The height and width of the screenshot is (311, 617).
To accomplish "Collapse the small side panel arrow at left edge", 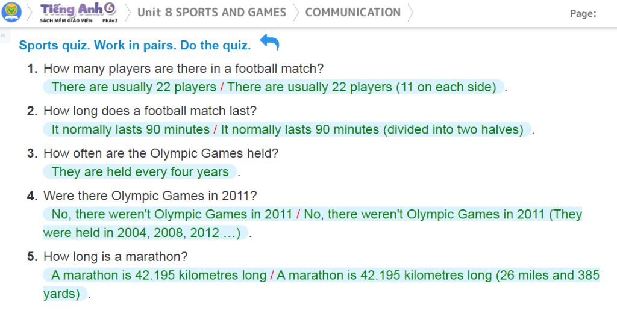I will 3,35.
